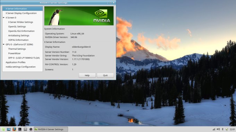Click the round dark launcher icon in the panel

point(31,129)
